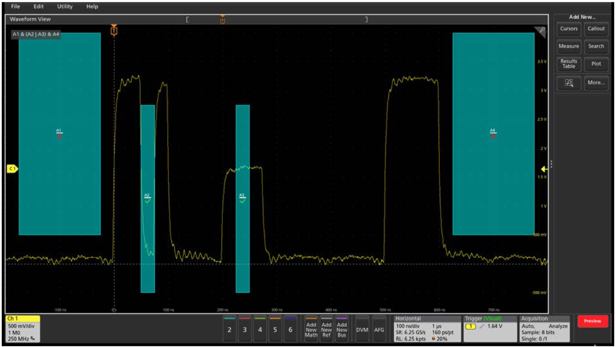
Task: Click the zoom box icon in Add New panel
Action: (x=568, y=82)
